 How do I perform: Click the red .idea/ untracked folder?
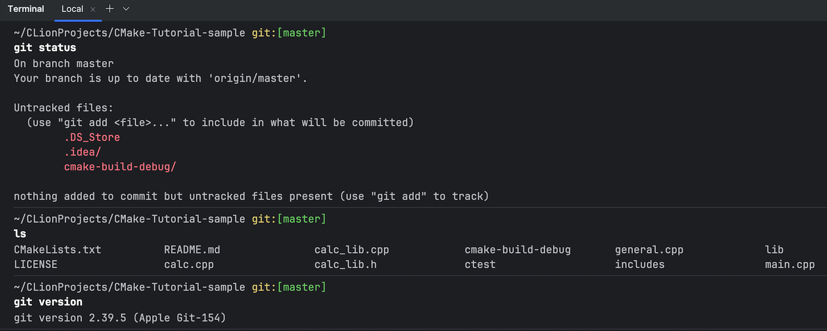click(x=83, y=152)
